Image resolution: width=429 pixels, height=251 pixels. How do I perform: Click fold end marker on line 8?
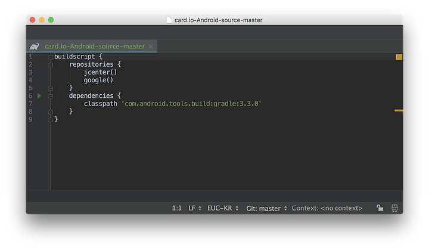point(51,111)
